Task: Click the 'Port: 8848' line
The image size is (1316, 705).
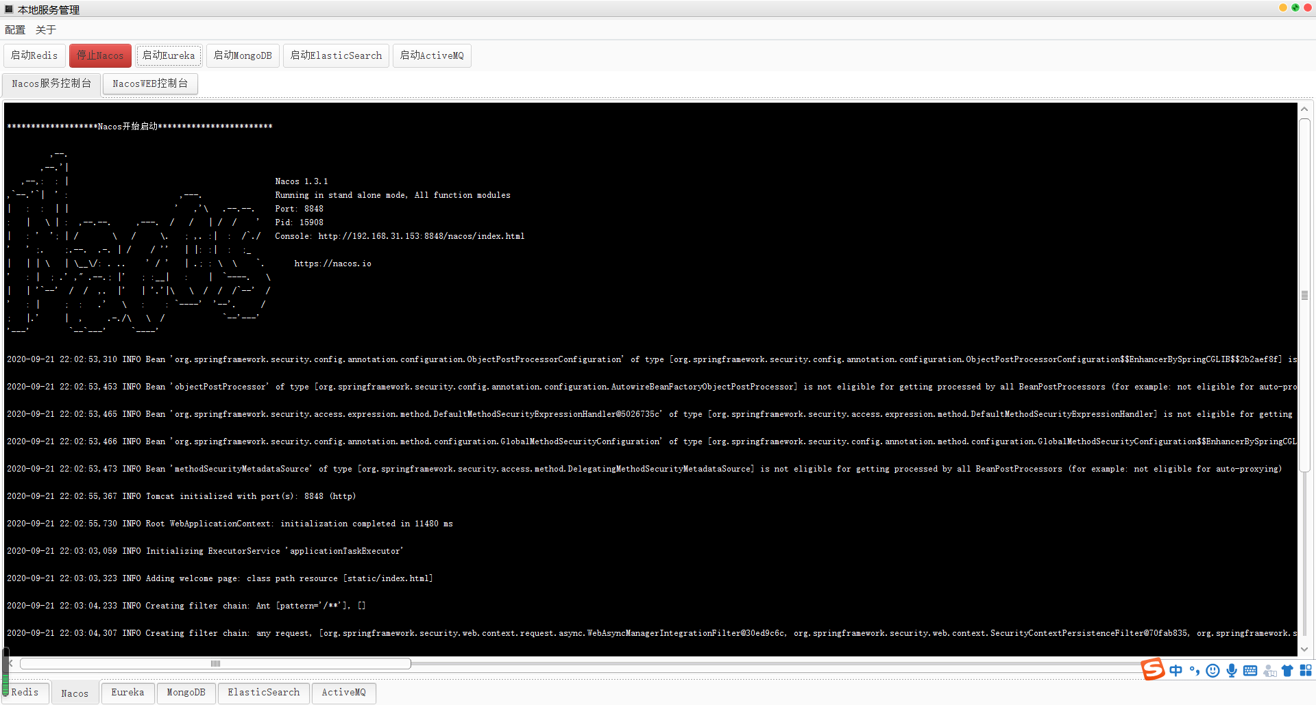Action: pyautogui.click(x=300, y=209)
